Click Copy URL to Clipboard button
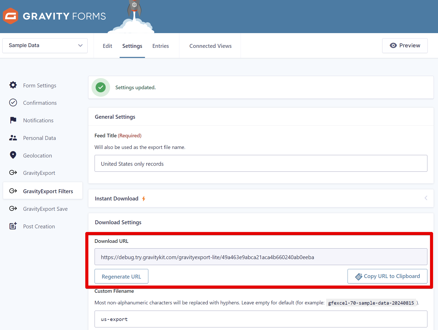 click(387, 276)
